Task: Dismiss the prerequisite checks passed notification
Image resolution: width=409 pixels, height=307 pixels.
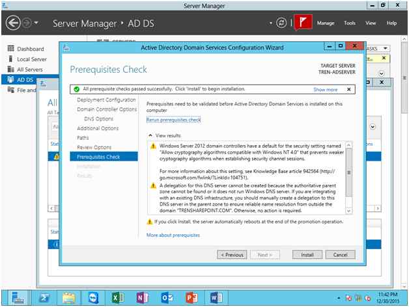Action: [348, 89]
